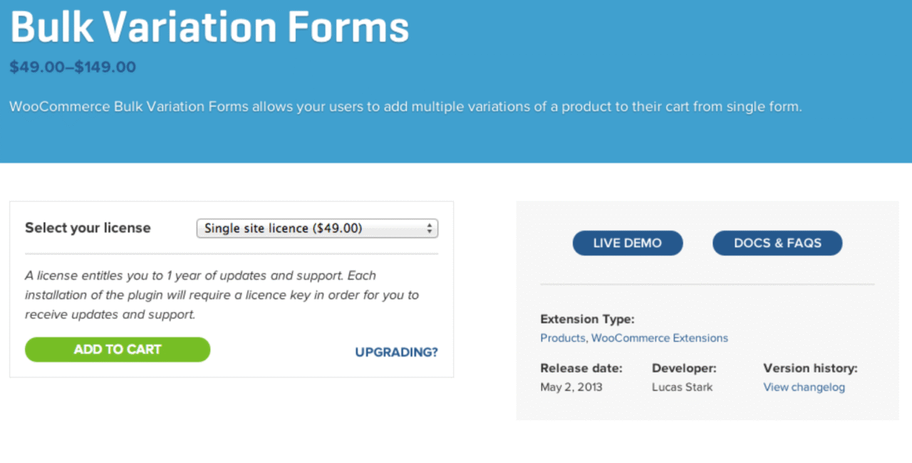Open the Products extension type link
Screen dimensions: 912x463
click(562, 338)
